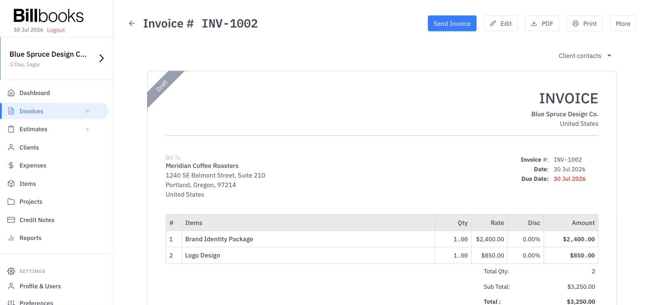
Task: Click the Logout link
Action: coord(56,30)
